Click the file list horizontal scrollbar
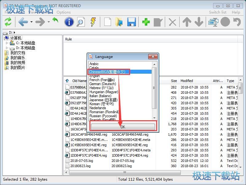 (x=125, y=172)
